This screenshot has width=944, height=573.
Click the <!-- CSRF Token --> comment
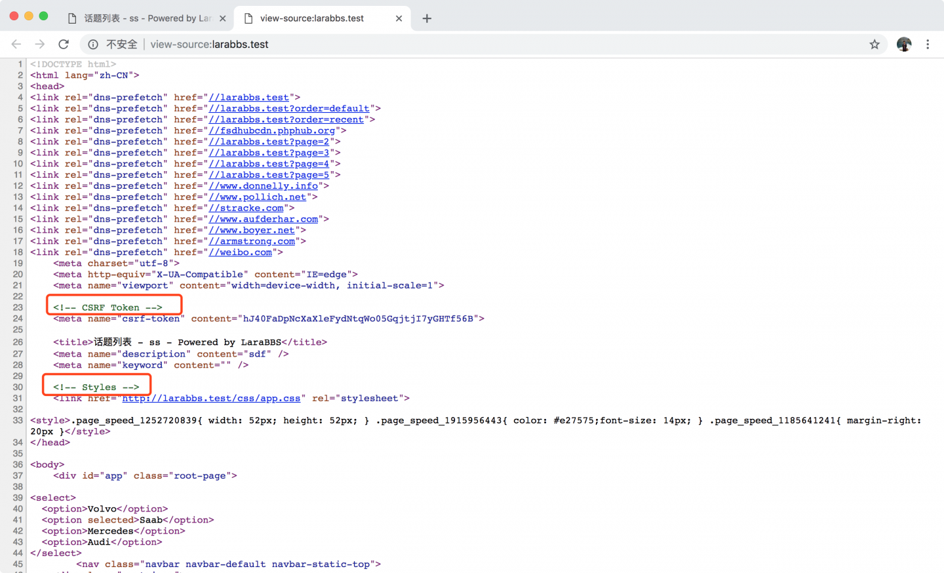(108, 307)
